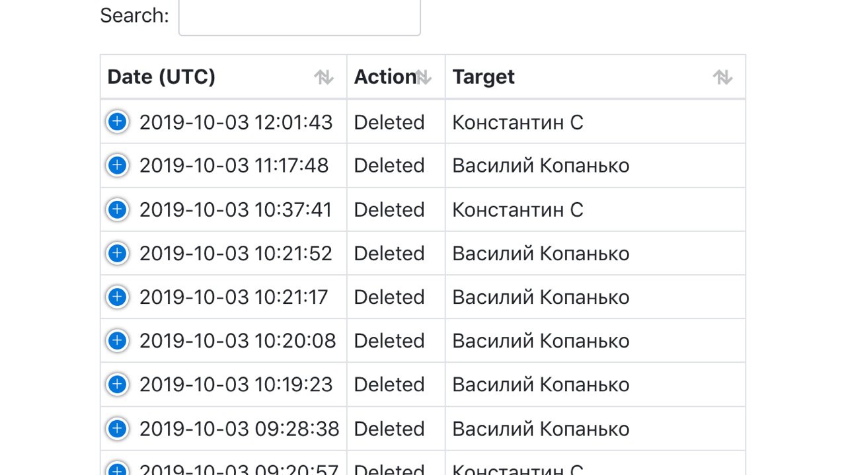
Task: Expand row details for 2019-10-03 12:01:43
Action: tap(117, 122)
